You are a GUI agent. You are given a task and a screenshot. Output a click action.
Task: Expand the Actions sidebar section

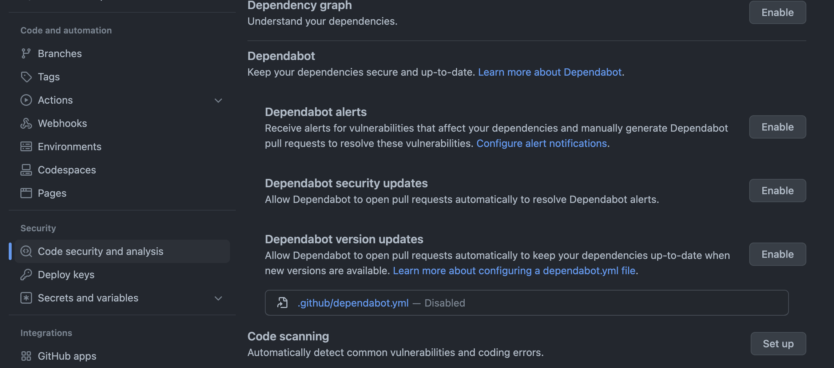pos(218,100)
